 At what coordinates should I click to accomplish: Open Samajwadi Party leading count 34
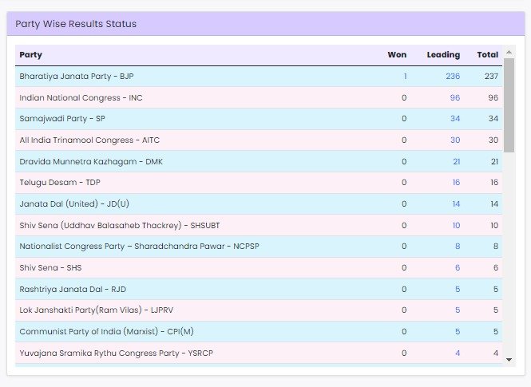(455, 119)
